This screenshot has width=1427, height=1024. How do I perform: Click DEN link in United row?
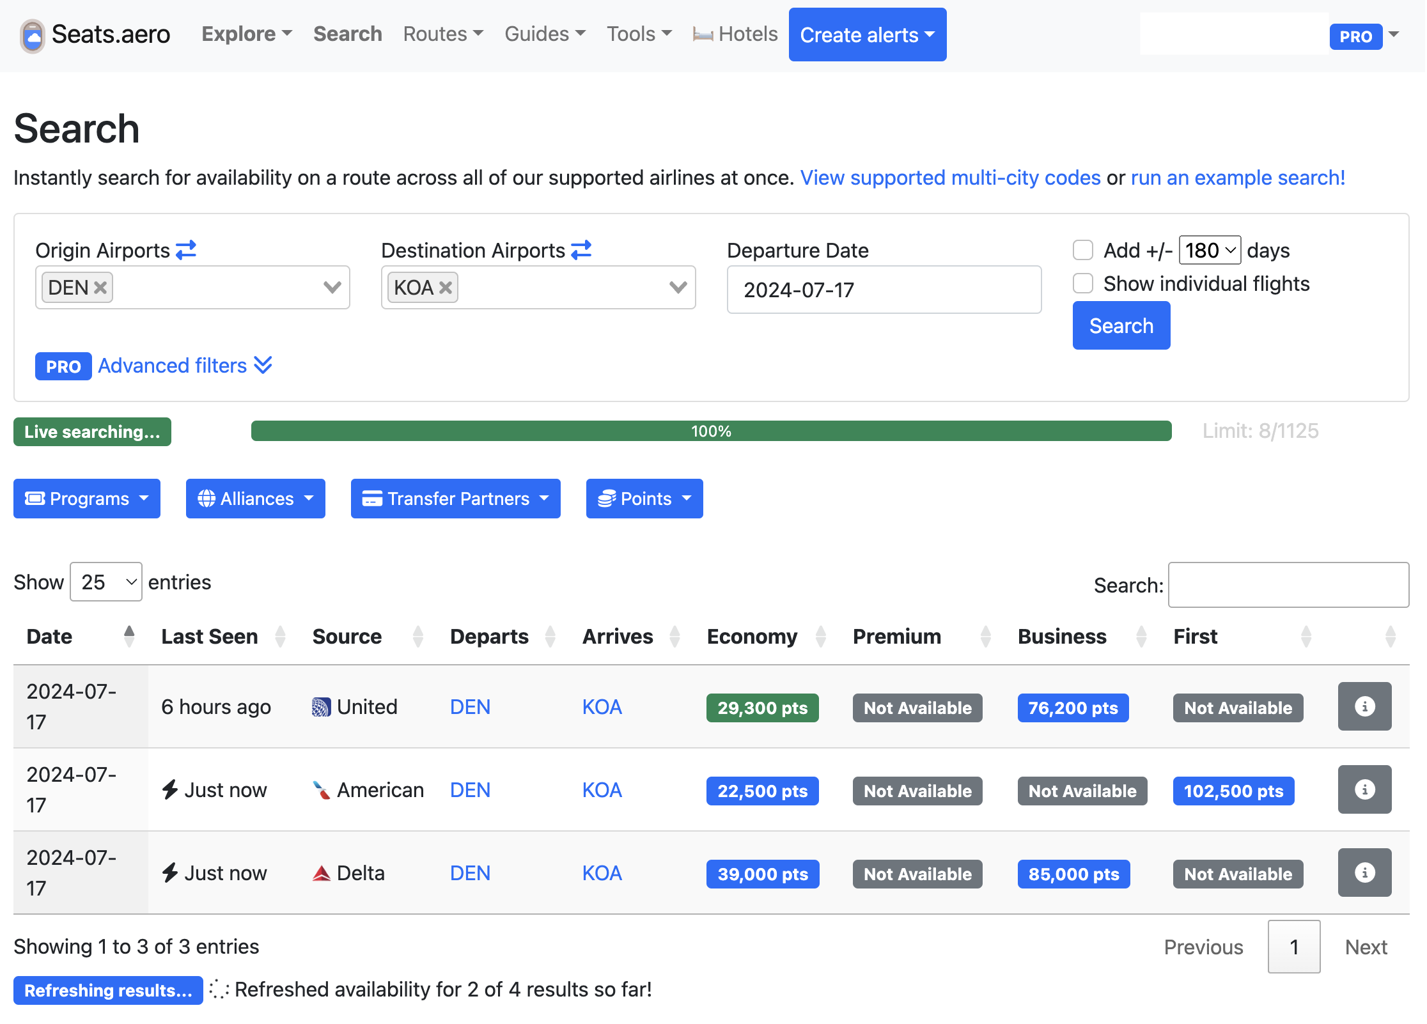470,707
